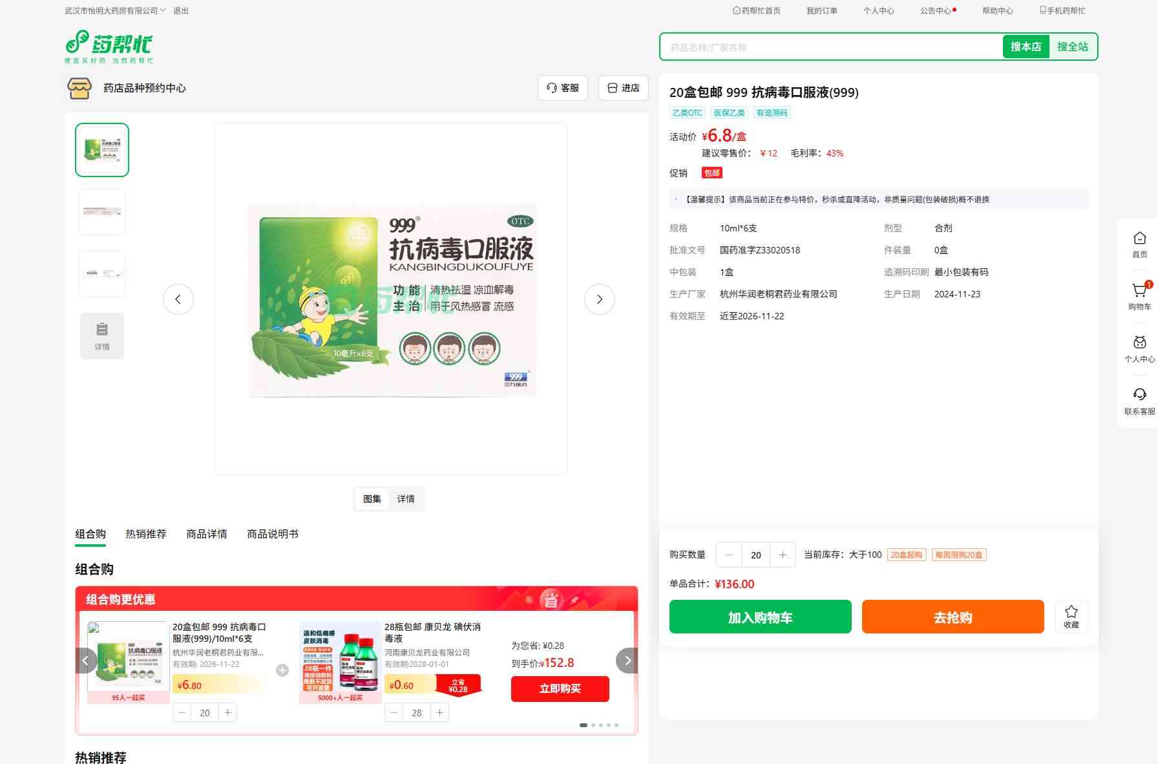
Task: Click the 药帮忙 logo
Action: click(x=109, y=47)
